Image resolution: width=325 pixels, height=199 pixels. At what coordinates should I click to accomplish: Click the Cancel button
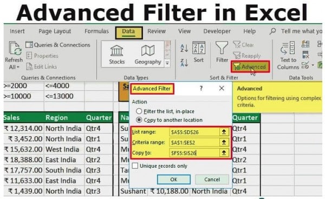coord(212,180)
